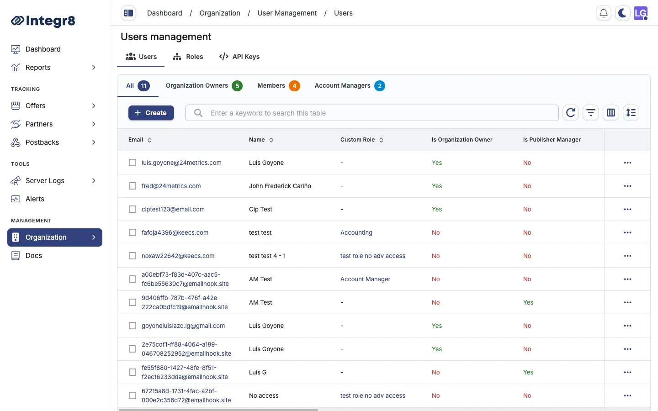Open row actions for noxaw22642@keecs.com
Screen dimensions: 658x411
tap(627, 256)
